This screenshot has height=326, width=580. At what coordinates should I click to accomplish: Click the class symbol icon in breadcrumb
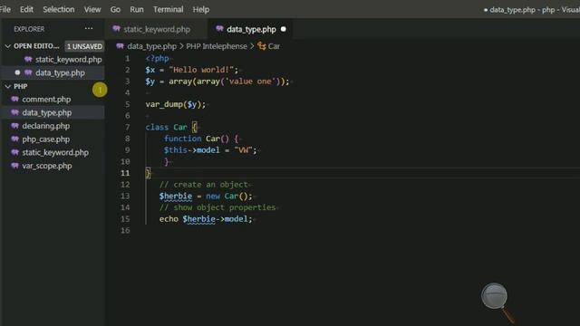[262, 46]
